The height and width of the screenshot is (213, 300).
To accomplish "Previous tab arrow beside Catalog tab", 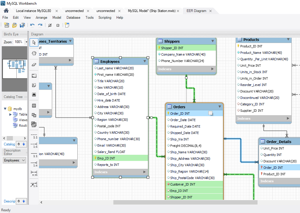I will click(x=18, y=144).
